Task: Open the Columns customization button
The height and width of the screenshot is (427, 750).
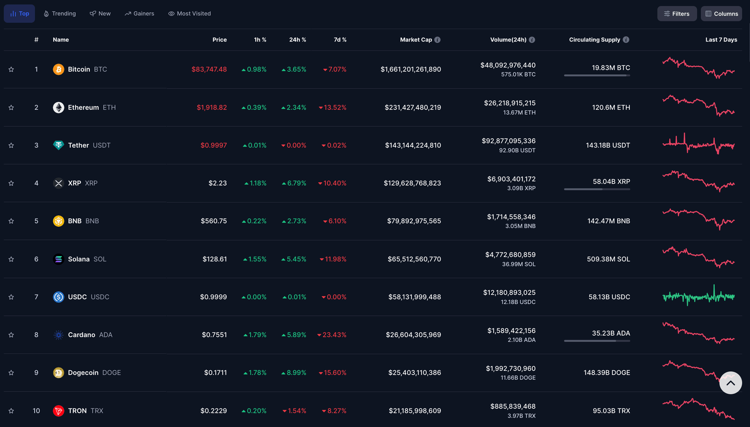Action: [x=721, y=13]
